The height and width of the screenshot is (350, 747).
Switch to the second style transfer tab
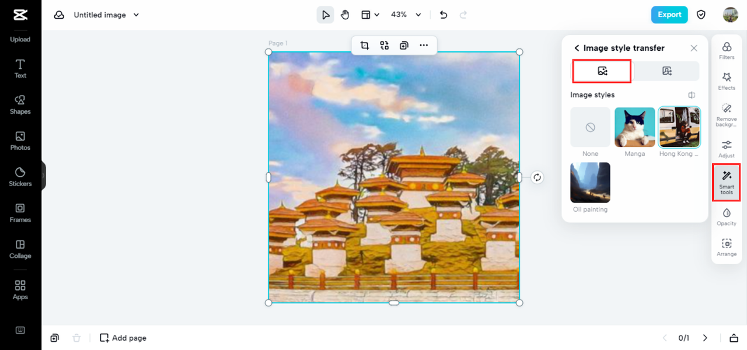(667, 71)
